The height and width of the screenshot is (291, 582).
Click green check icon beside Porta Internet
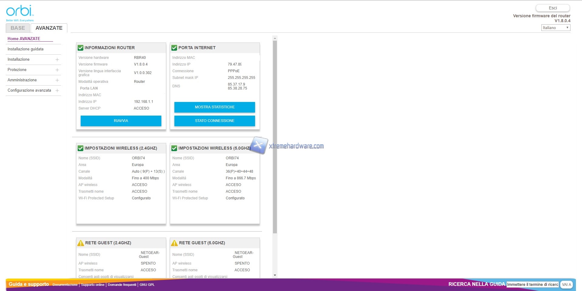click(174, 48)
